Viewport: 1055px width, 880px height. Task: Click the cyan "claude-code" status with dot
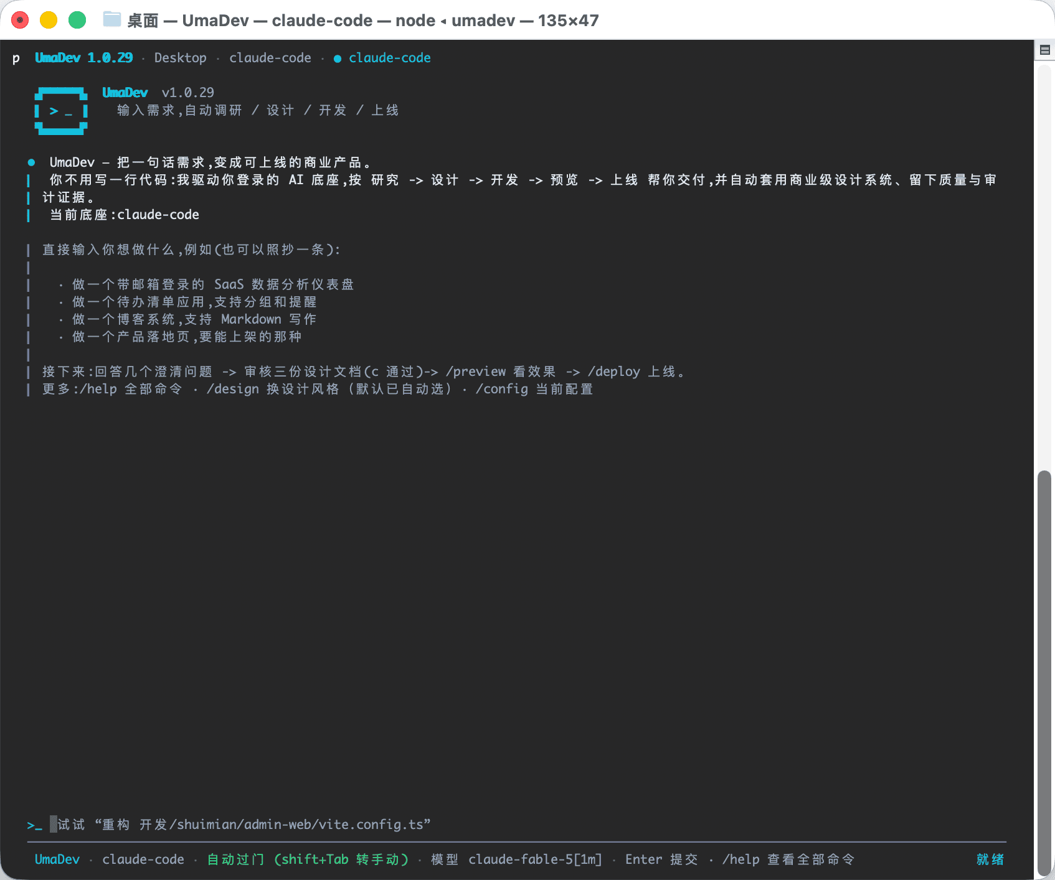(382, 58)
